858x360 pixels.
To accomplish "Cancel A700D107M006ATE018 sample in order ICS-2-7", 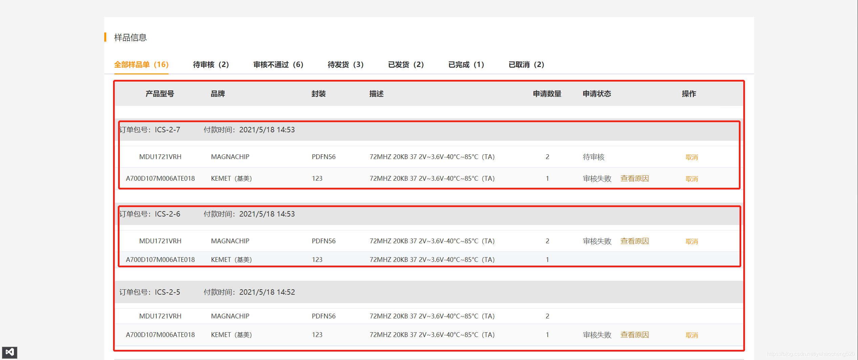I will click(692, 179).
